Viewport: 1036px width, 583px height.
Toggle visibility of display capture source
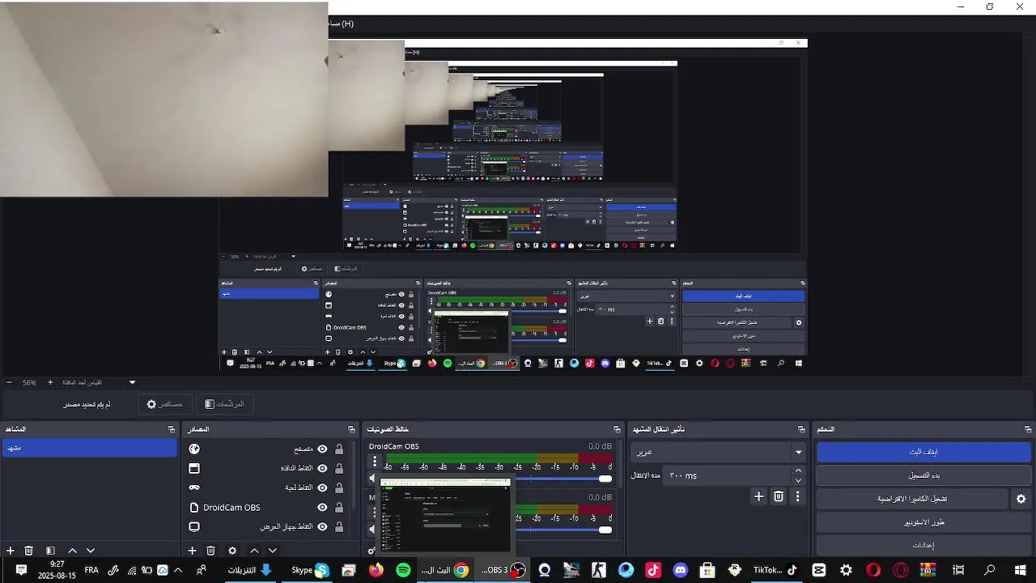[322, 526]
